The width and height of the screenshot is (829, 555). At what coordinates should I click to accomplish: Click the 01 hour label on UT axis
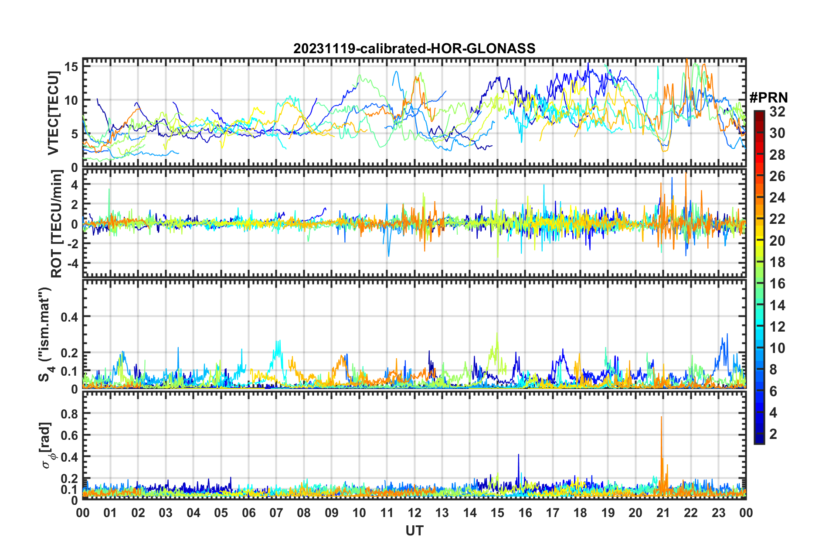tap(110, 512)
